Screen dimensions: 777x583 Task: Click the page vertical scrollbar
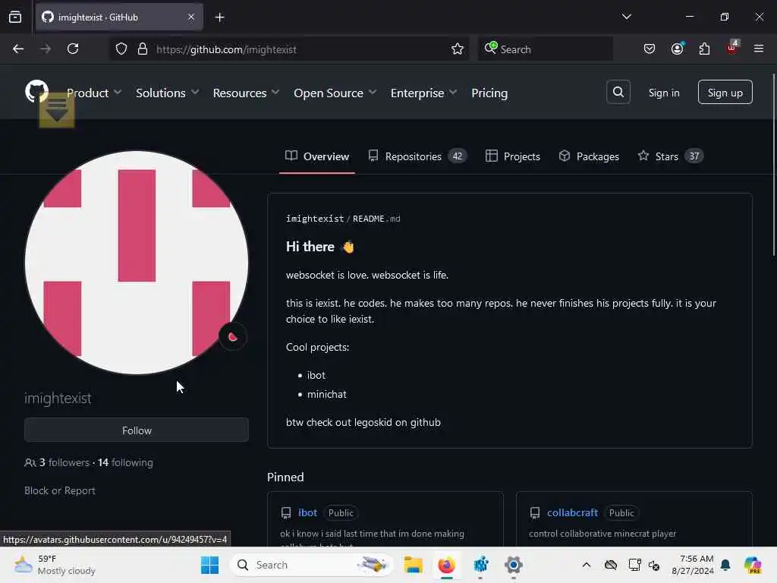coord(773,164)
